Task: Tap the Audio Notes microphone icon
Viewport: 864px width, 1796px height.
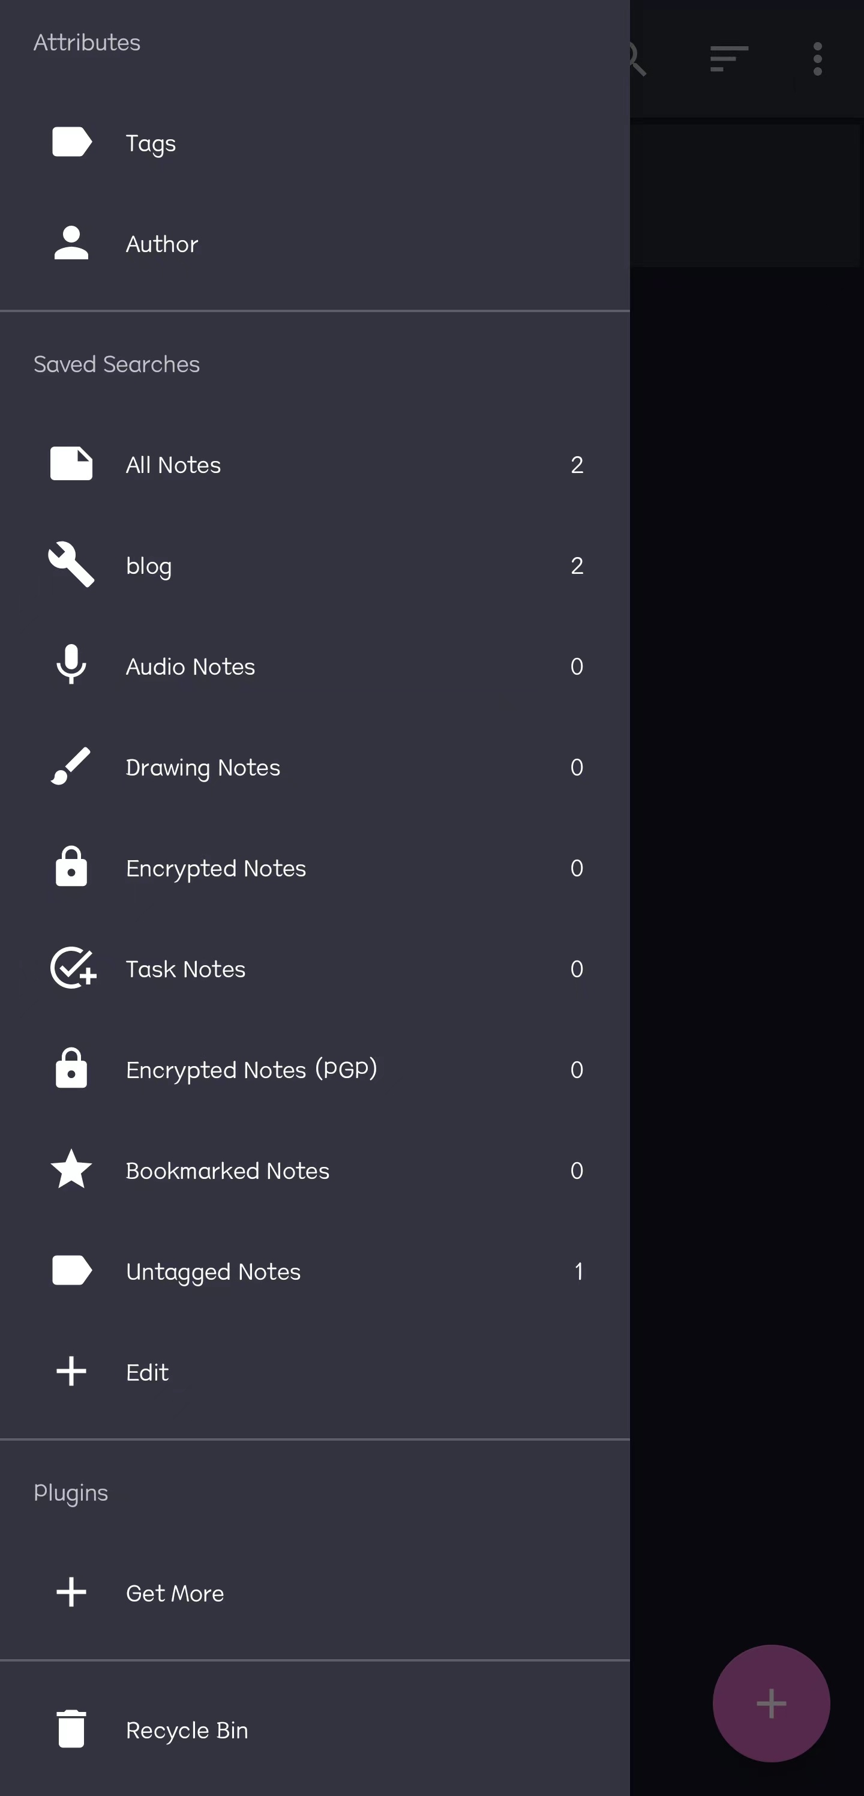Action: click(72, 665)
